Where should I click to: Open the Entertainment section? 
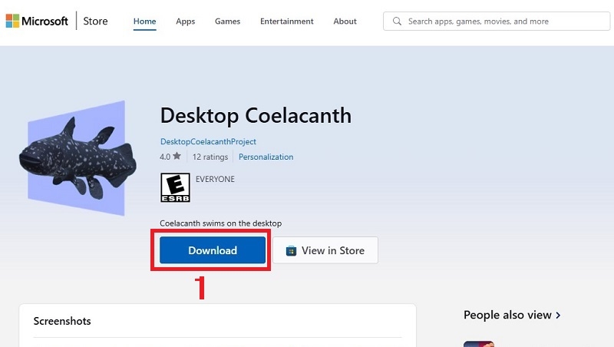tap(286, 21)
